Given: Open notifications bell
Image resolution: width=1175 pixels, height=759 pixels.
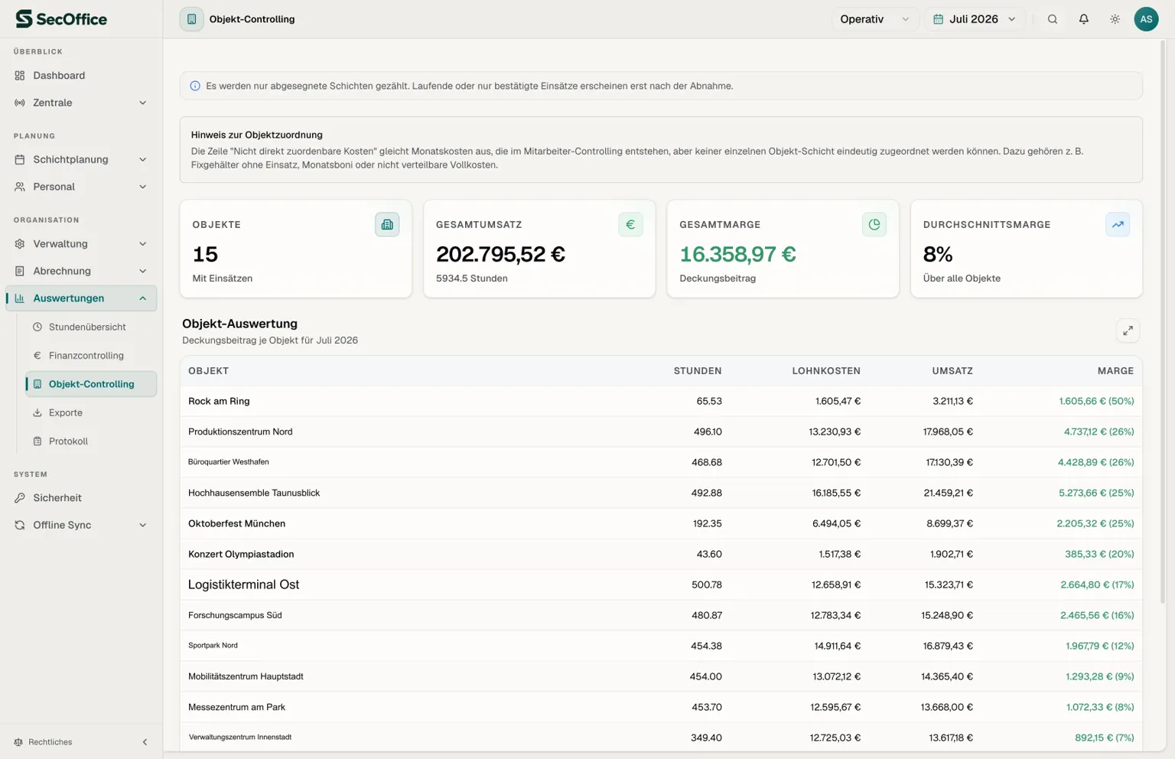Looking at the screenshot, I should pyautogui.click(x=1084, y=19).
